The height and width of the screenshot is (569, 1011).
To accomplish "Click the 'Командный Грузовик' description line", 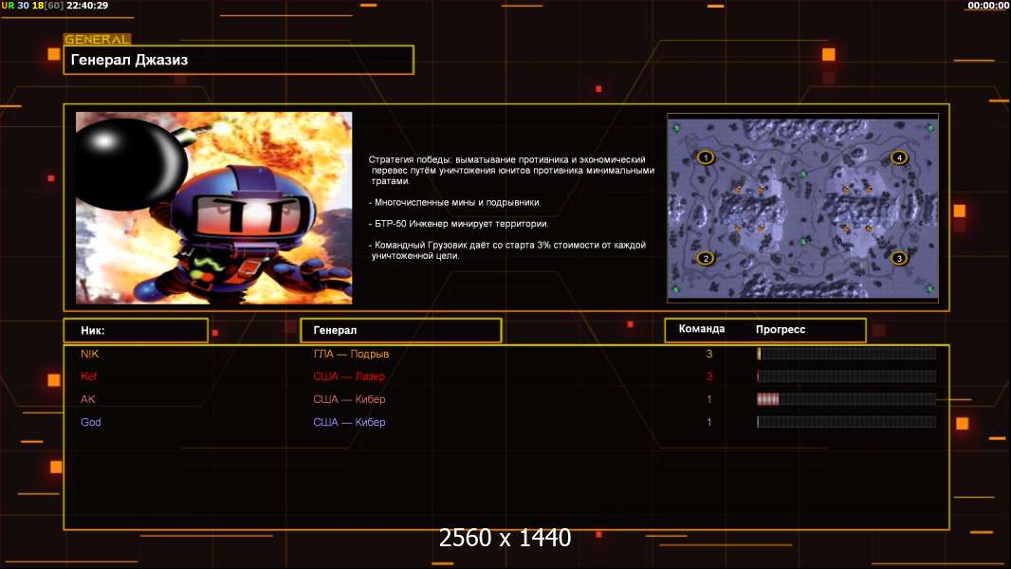I will click(x=507, y=250).
